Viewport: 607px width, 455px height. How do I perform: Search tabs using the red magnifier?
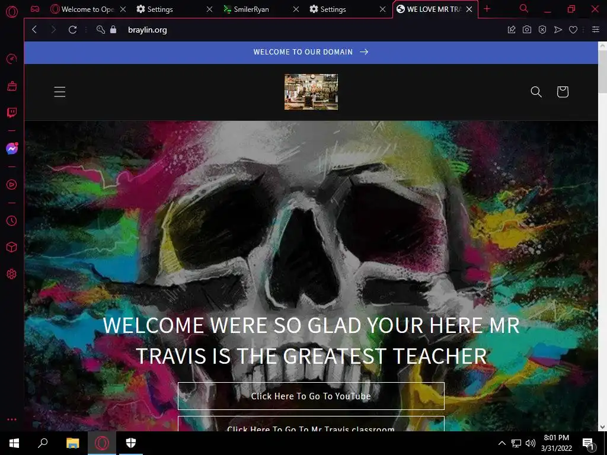524,8
